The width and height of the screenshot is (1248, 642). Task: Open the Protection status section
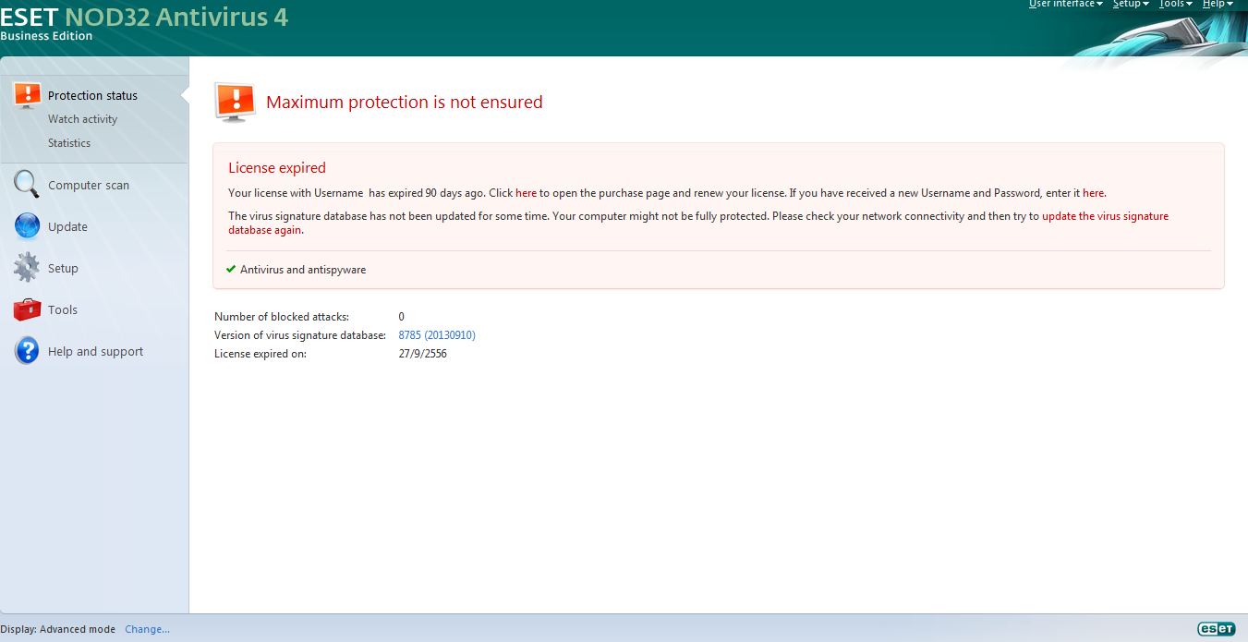[92, 95]
